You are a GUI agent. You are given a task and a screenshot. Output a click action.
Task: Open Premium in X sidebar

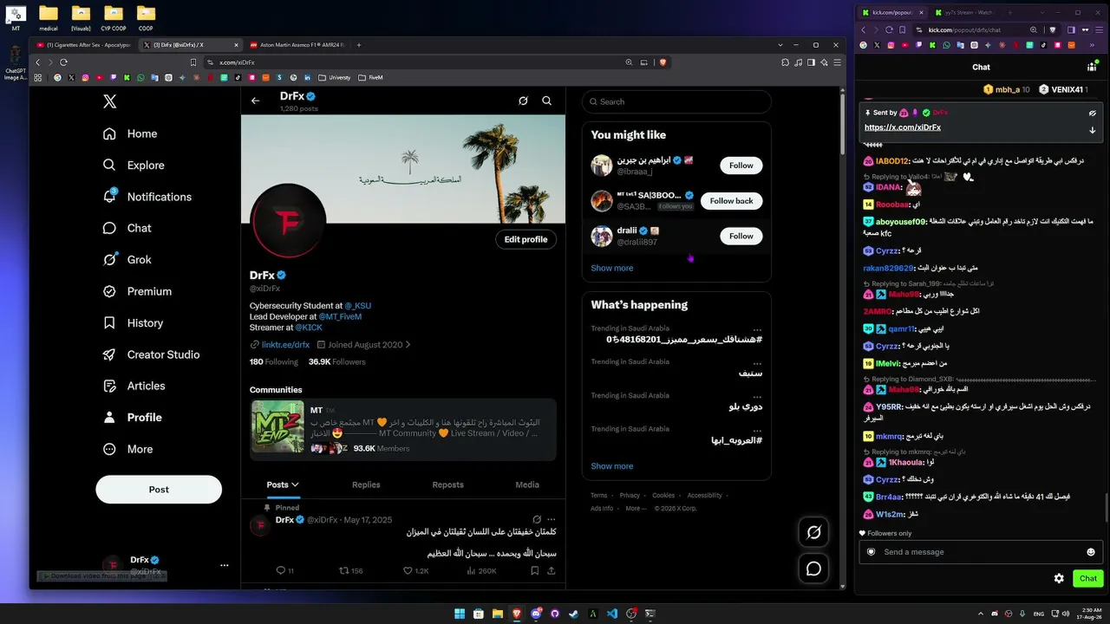coord(137,291)
